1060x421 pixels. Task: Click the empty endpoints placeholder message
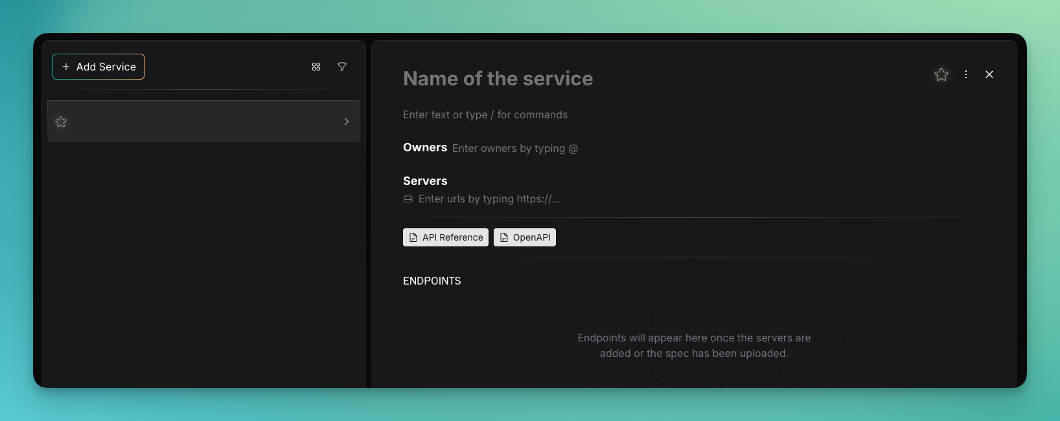point(694,345)
